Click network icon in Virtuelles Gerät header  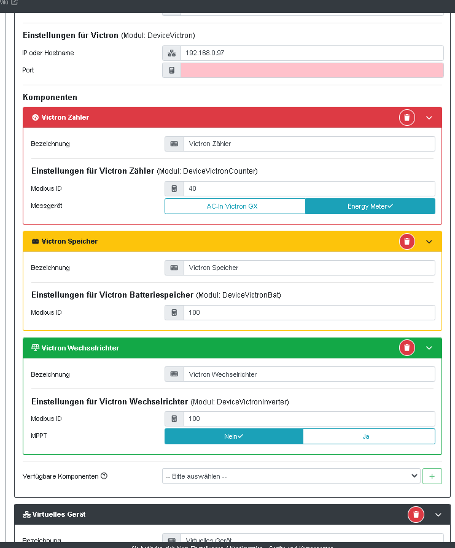pos(26,514)
